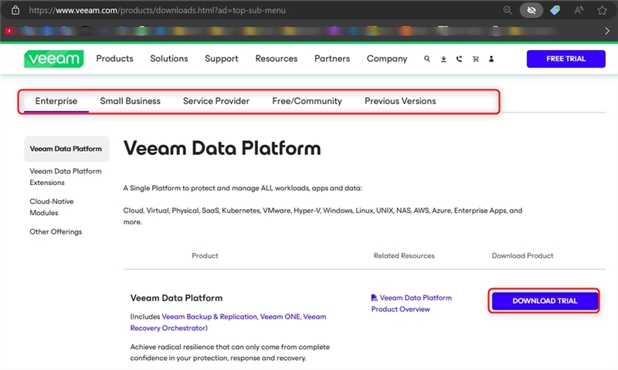Expand the bookmarks bar overflow chevron

click(x=607, y=31)
